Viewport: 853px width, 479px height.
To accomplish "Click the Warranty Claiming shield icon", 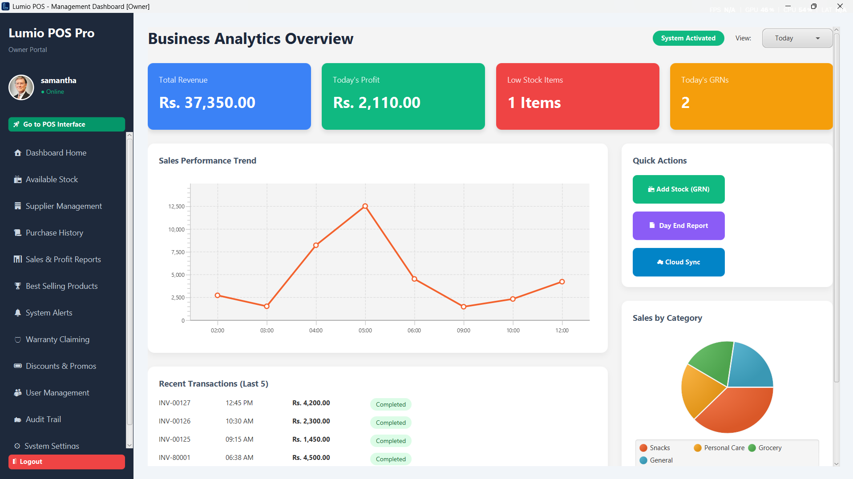I will [18, 339].
